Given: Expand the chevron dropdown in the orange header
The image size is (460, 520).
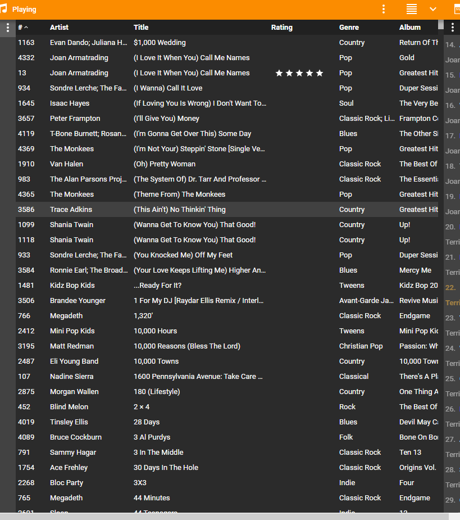Looking at the screenshot, I should click(x=433, y=9).
